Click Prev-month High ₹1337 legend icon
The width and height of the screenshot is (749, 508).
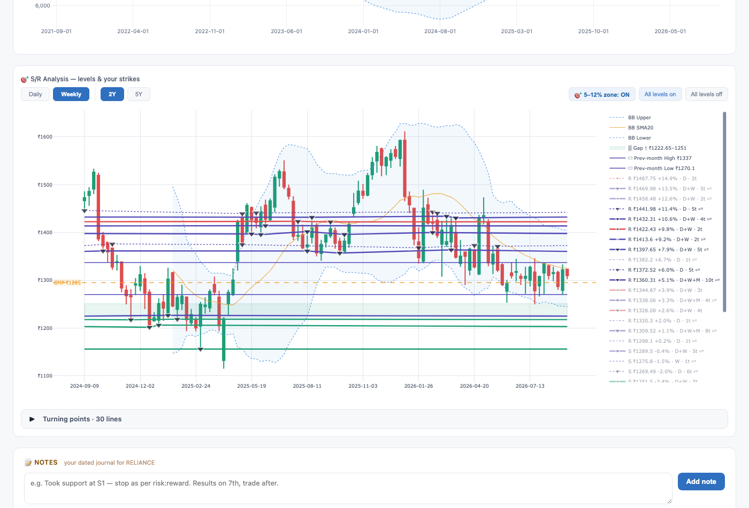(617, 158)
